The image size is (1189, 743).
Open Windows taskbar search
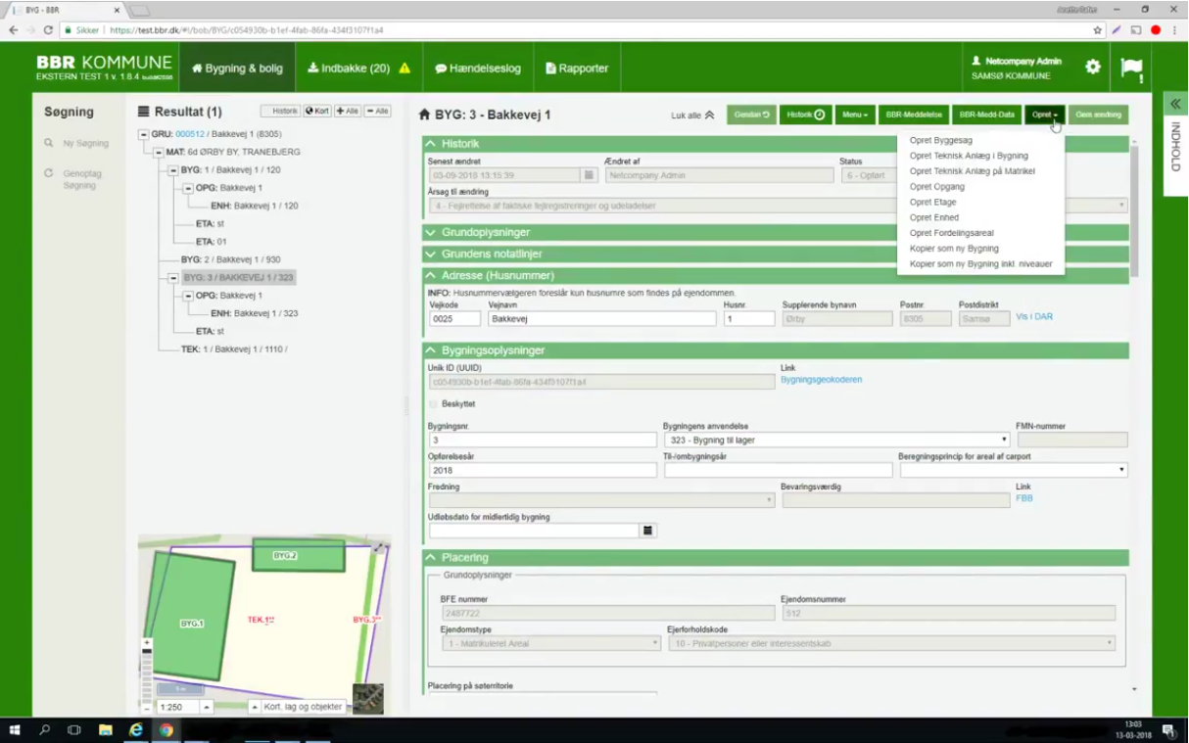[45, 730]
